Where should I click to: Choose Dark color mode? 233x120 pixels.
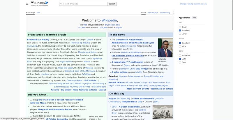[x=180, y=62]
